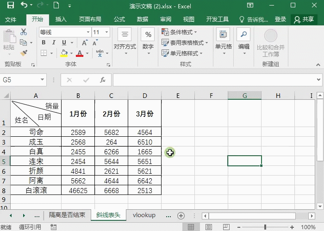324x231 pixels.
Task: Click the 登录 sign-in link
Action: pos(280,19)
